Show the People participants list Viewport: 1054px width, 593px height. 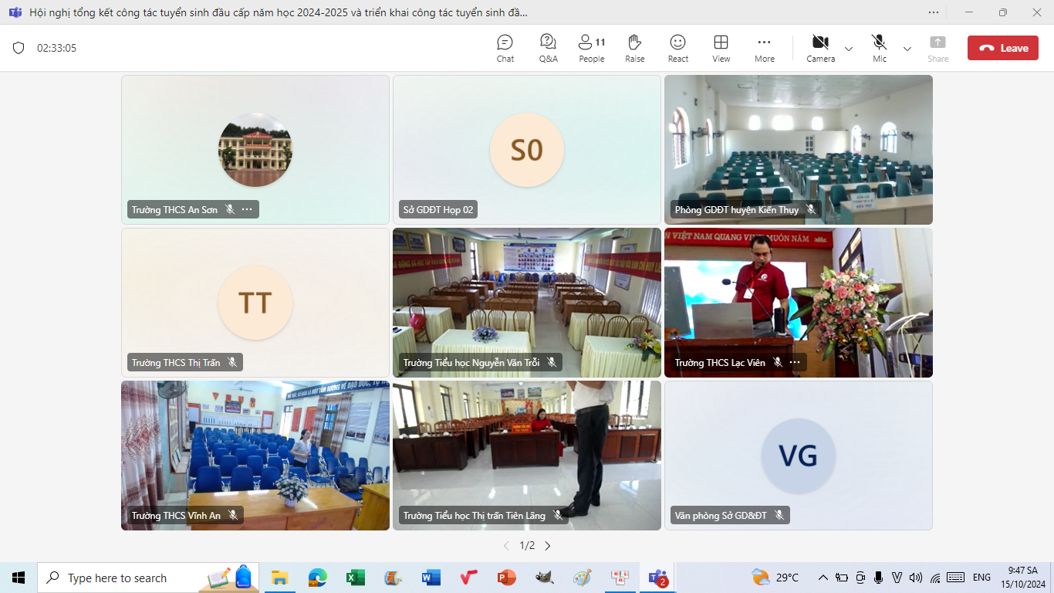(592, 48)
